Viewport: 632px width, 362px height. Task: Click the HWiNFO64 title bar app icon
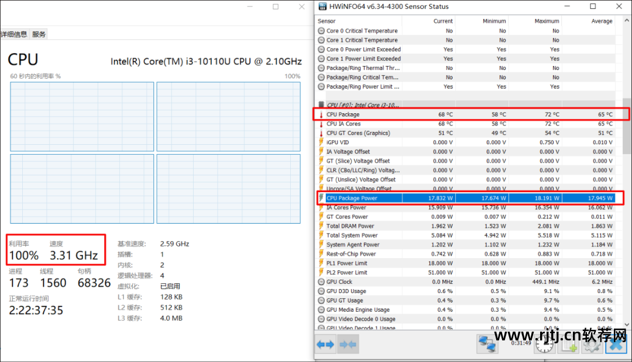322,6
